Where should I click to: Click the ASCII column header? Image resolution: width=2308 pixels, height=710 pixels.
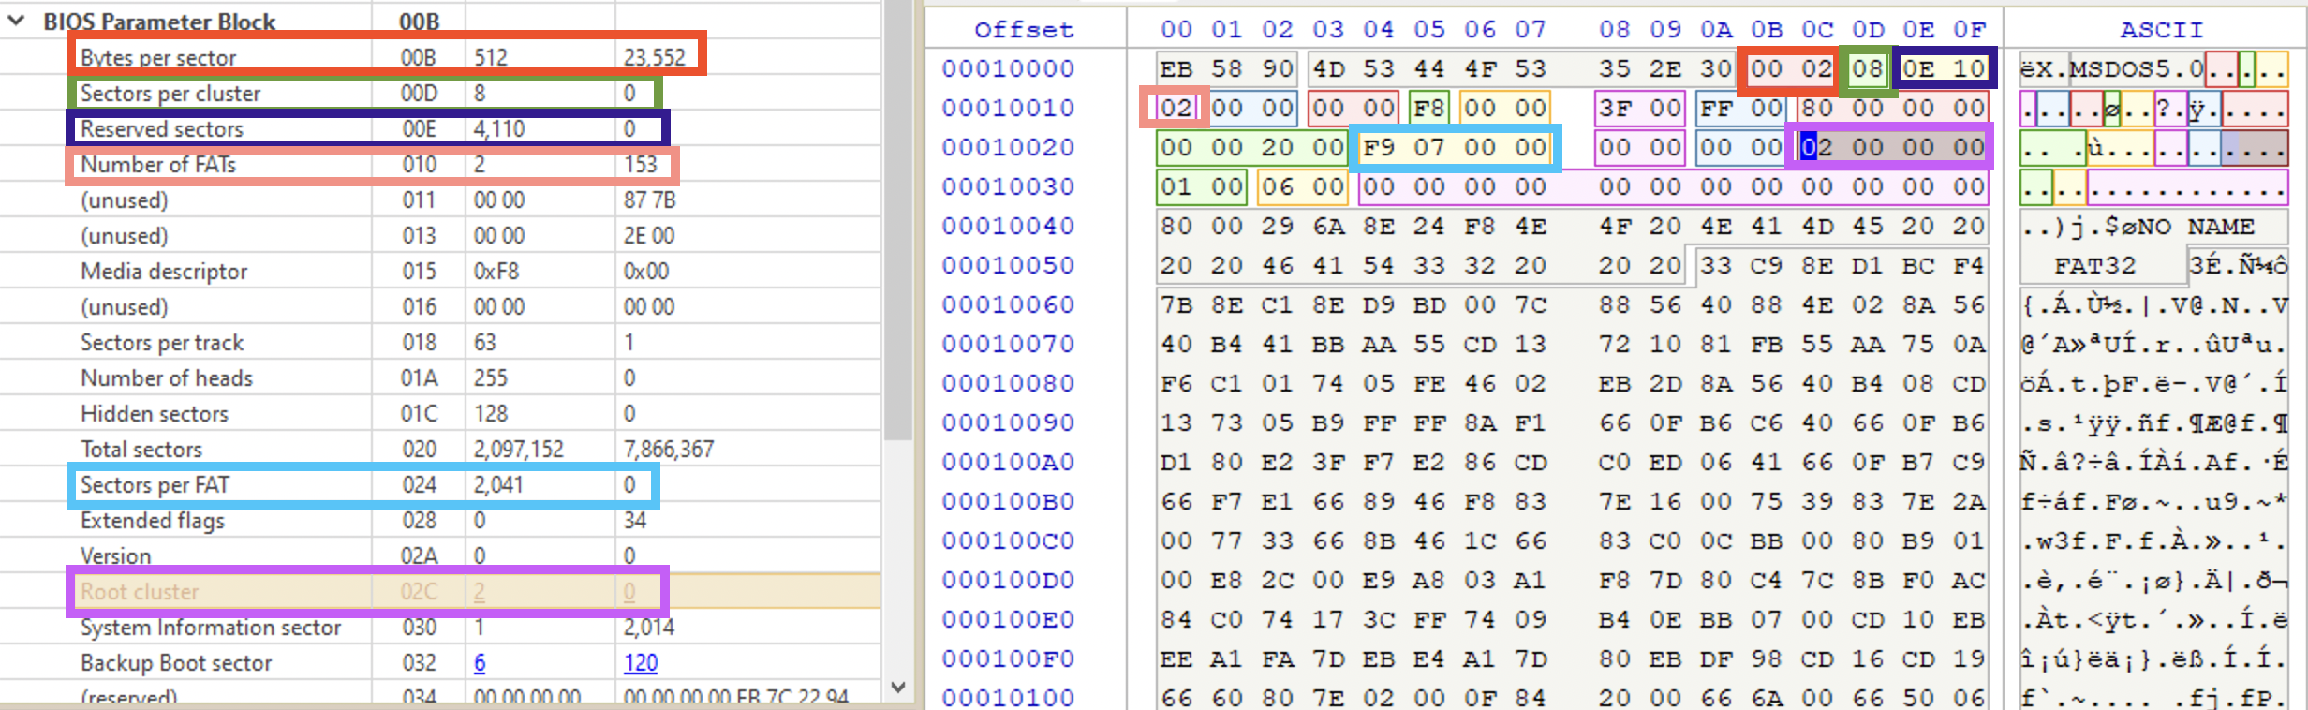(x=2161, y=29)
